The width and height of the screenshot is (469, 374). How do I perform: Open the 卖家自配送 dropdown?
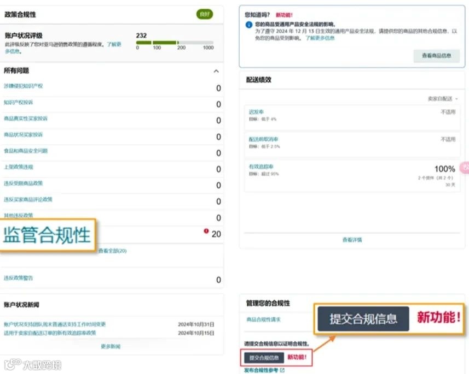tap(443, 99)
